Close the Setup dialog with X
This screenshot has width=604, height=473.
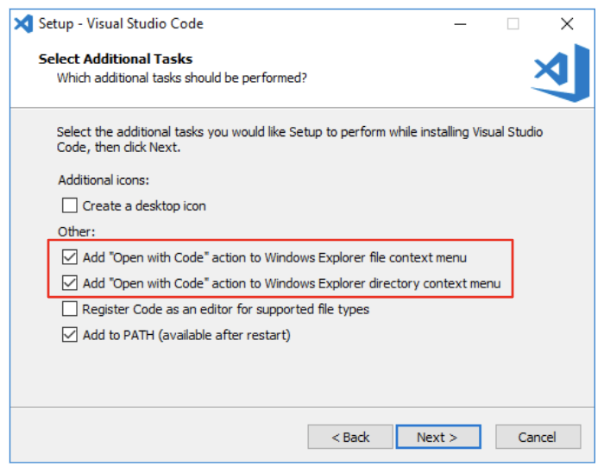tap(567, 24)
